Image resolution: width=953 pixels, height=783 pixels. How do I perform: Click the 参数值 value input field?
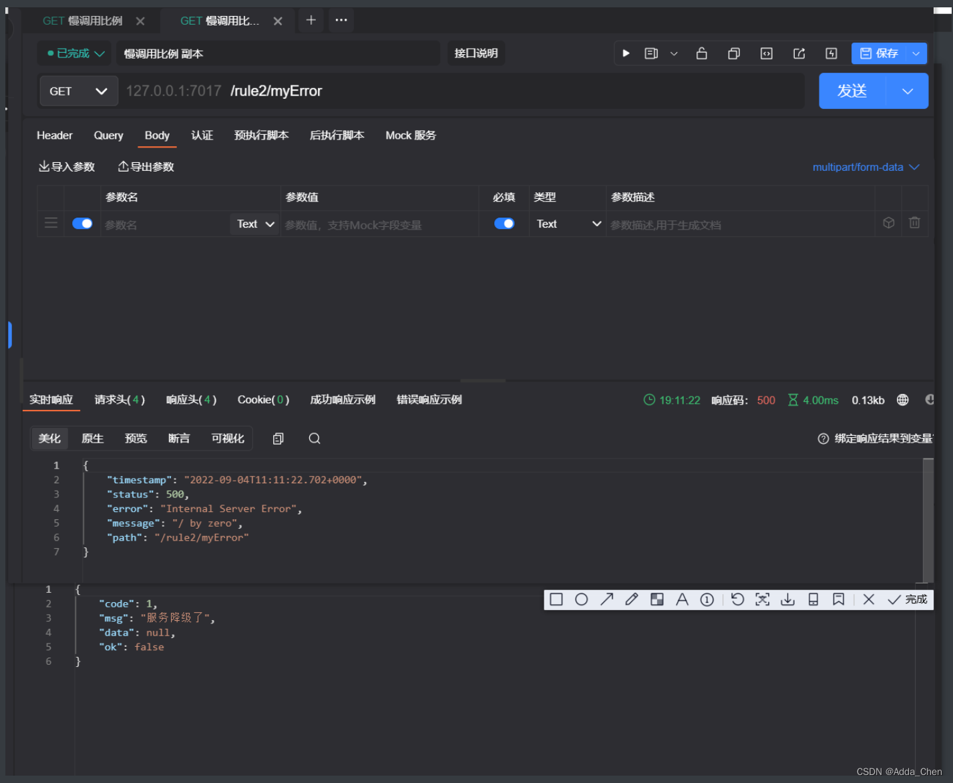pos(379,225)
